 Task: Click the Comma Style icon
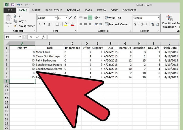[147, 24]
